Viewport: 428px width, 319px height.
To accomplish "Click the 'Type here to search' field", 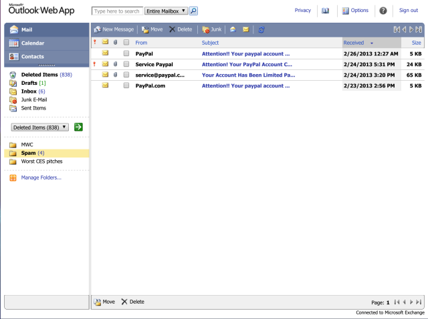I will [117, 11].
